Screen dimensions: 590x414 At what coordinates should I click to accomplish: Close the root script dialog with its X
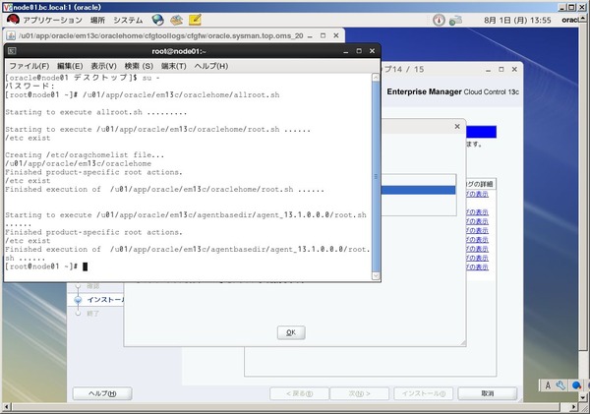[x=457, y=127]
